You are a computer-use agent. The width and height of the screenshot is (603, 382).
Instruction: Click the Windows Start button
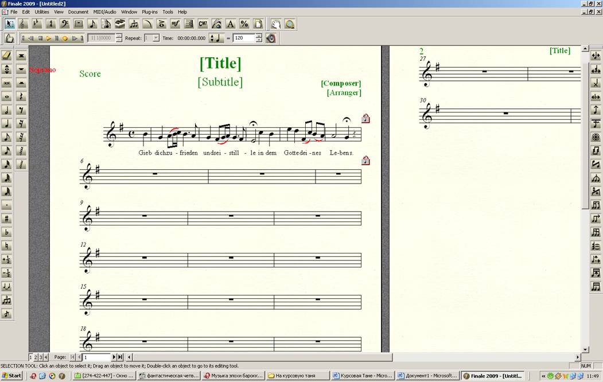click(11, 376)
